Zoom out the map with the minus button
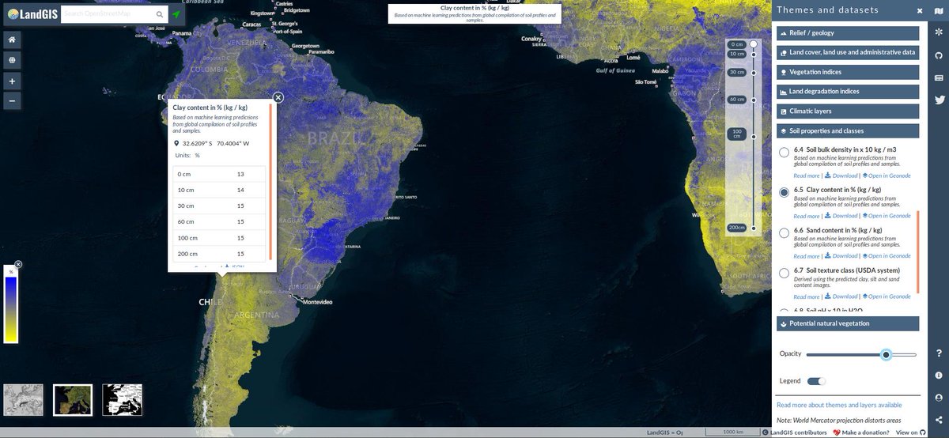 pyautogui.click(x=12, y=101)
